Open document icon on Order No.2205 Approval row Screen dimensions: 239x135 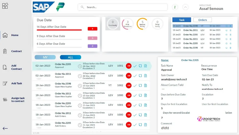pos(145,66)
